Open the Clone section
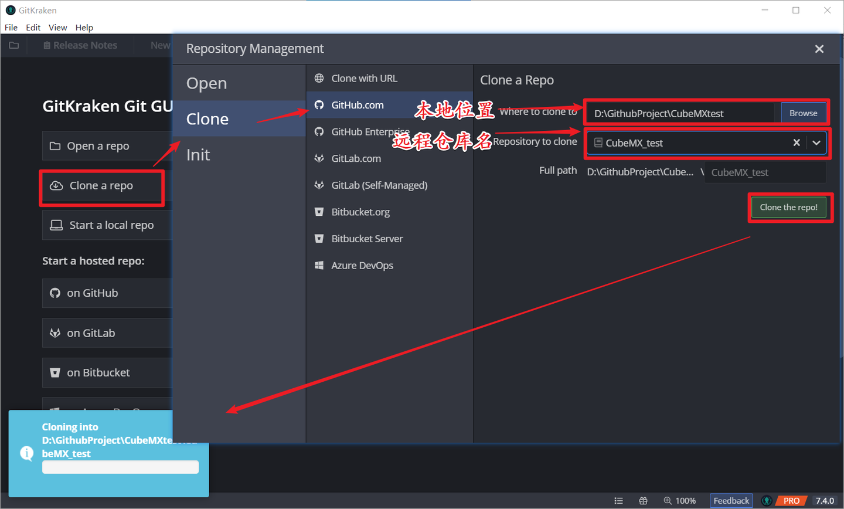The height and width of the screenshot is (509, 844). click(x=207, y=118)
